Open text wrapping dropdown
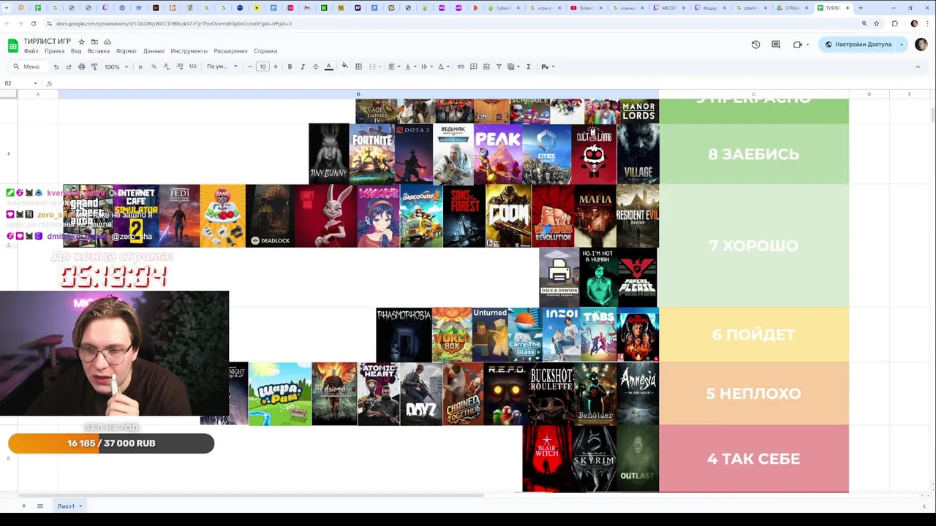The height and width of the screenshot is (526, 936). pos(426,66)
